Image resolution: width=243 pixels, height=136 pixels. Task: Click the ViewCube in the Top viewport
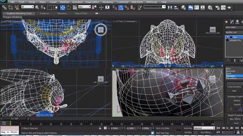point(101,29)
